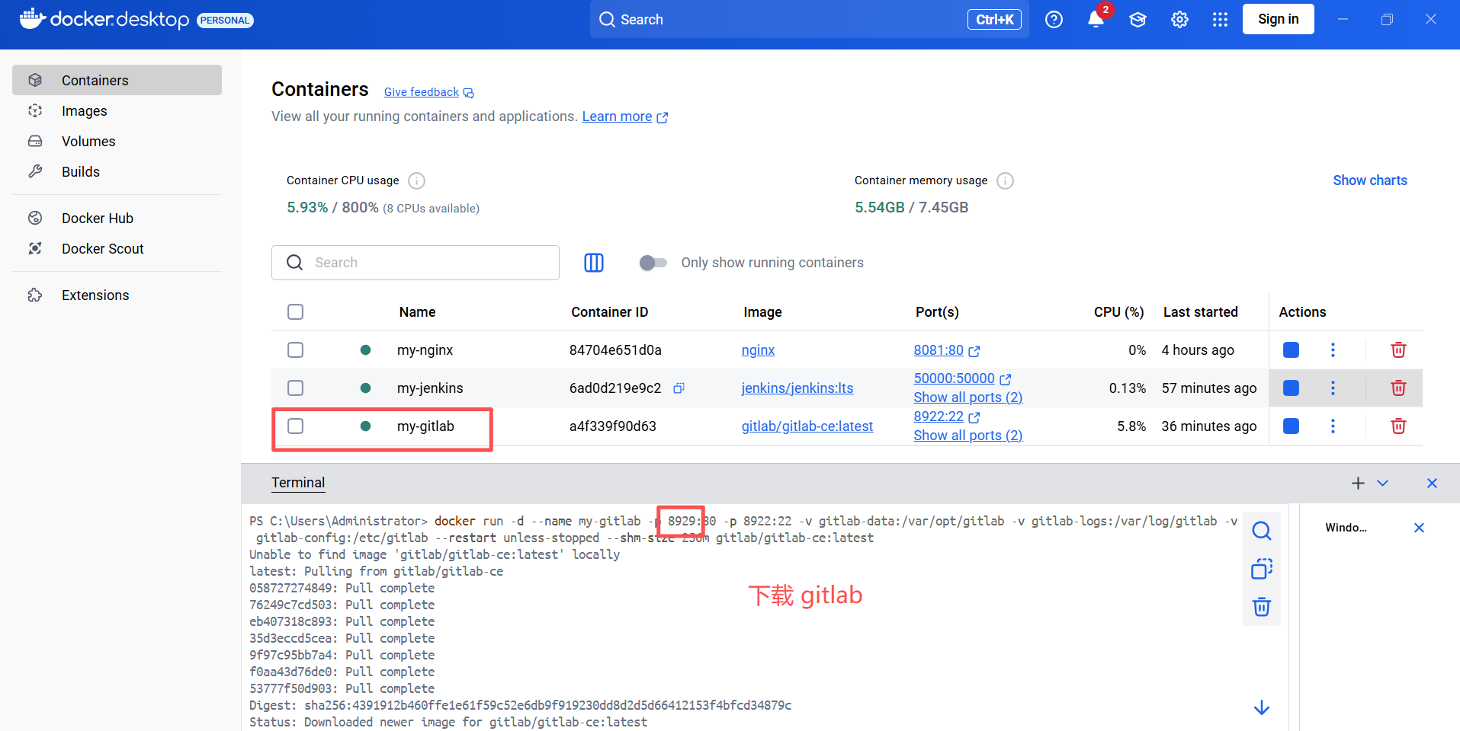Sort by Name column header
1460x731 pixels.
point(417,312)
